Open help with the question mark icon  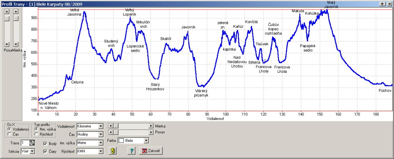[132, 151]
